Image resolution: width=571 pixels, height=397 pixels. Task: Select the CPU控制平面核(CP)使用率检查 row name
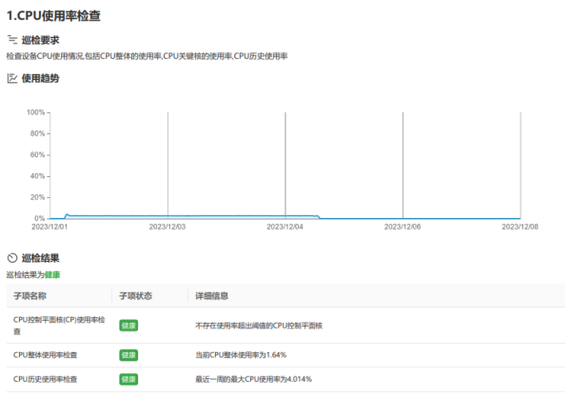pyautogui.click(x=58, y=325)
